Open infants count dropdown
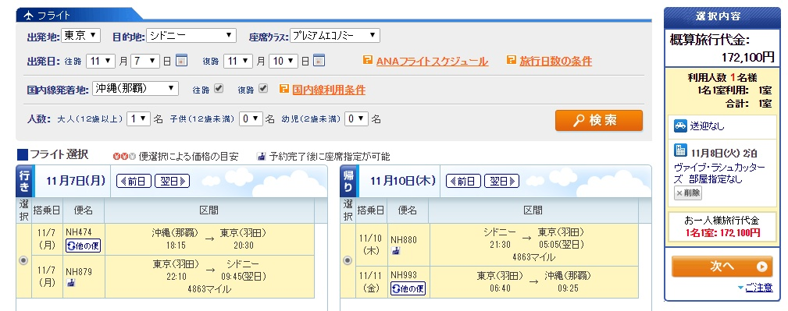This screenshot has height=311, width=788. coord(356,119)
